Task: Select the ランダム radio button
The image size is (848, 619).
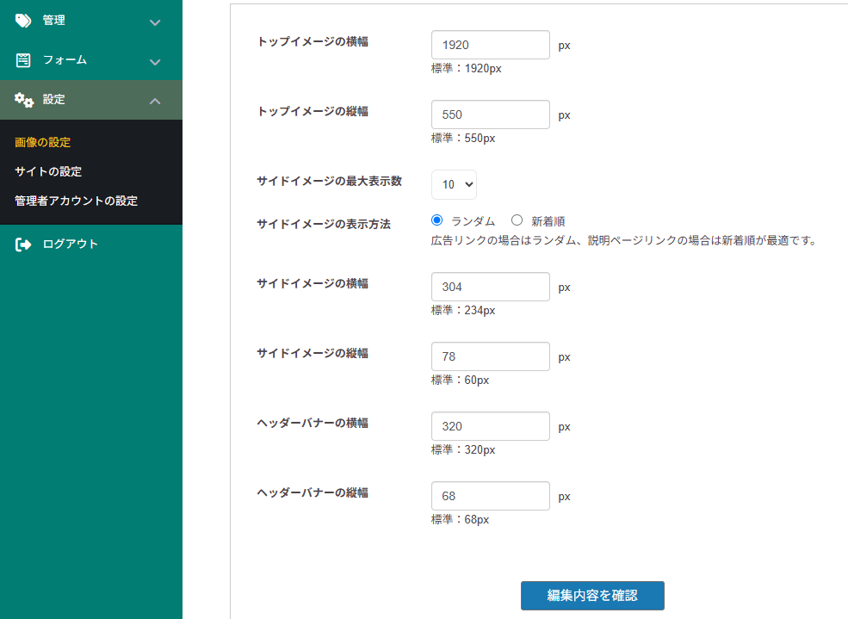Action: 437,220
